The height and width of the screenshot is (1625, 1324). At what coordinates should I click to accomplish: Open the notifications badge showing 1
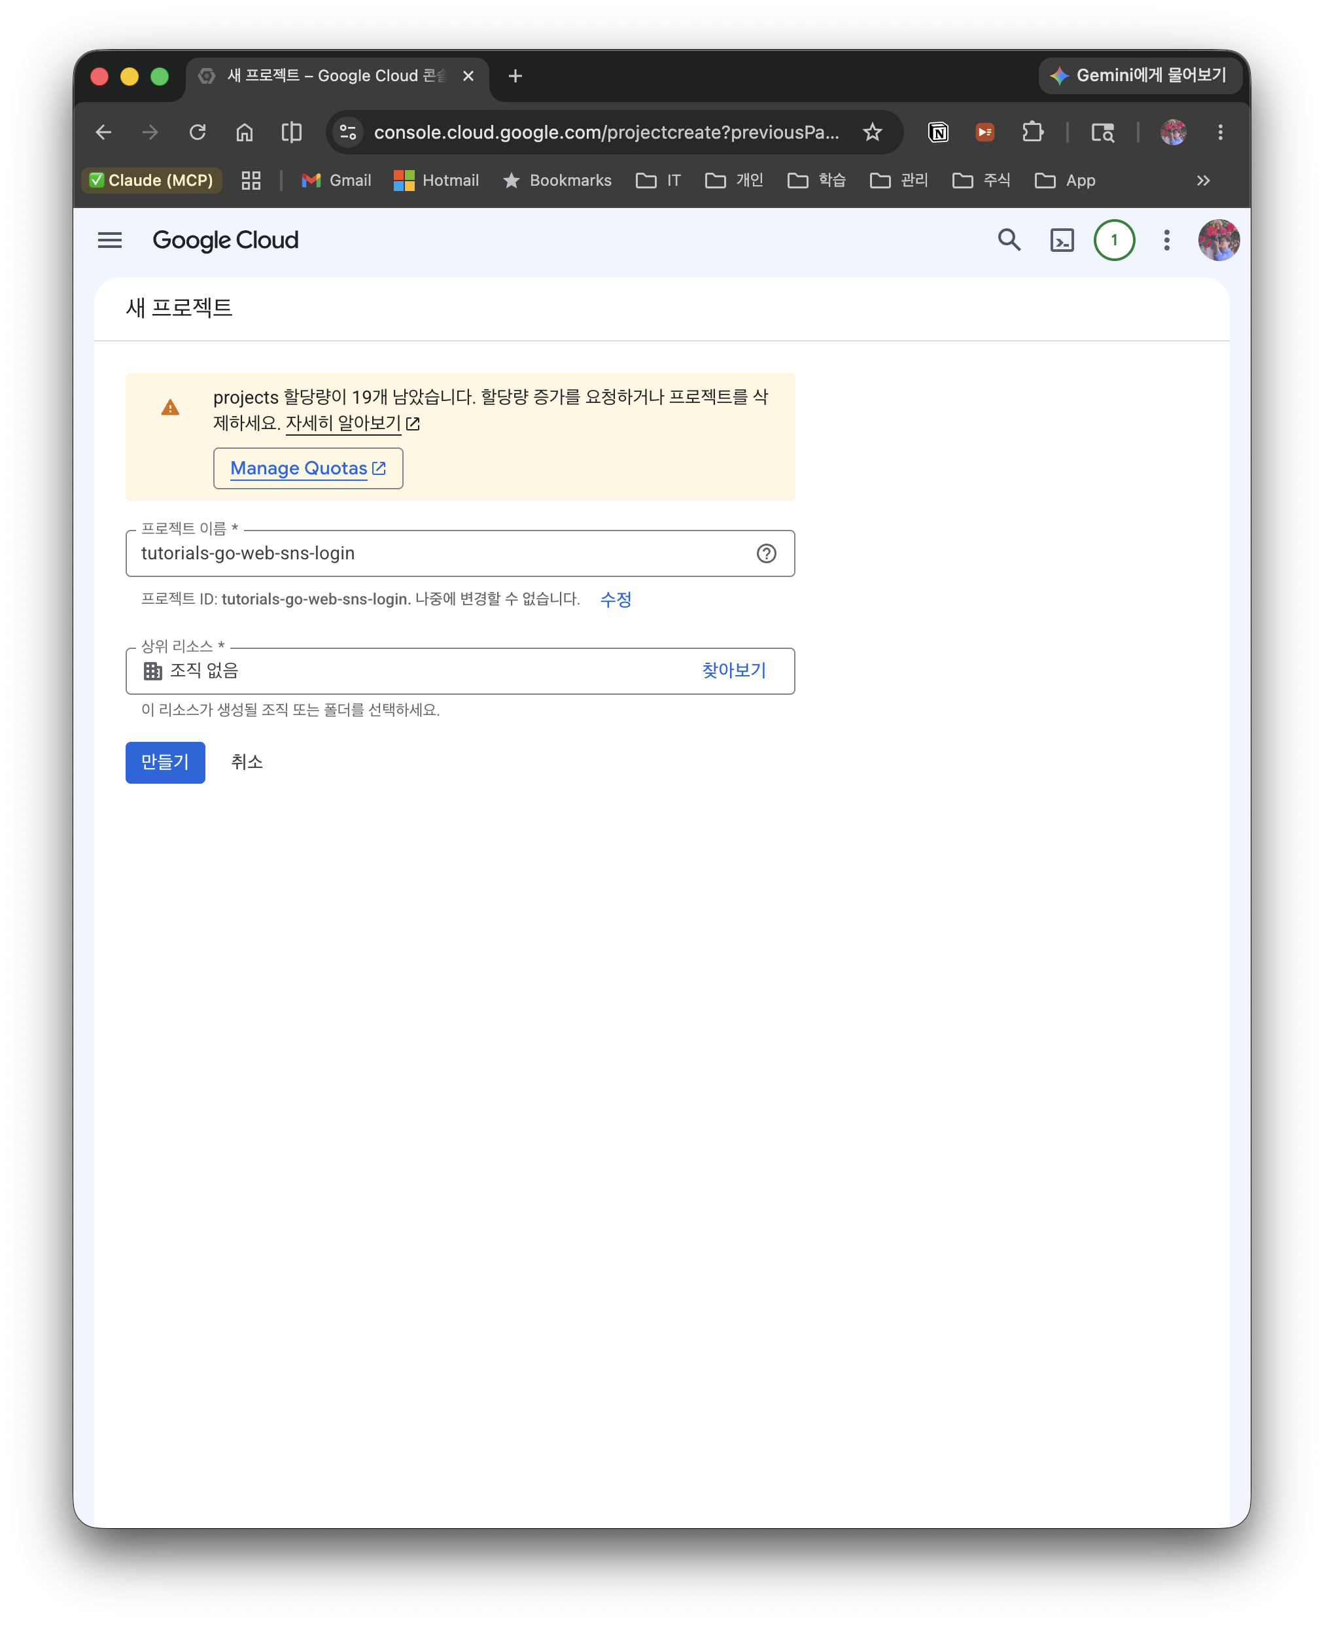click(x=1113, y=240)
